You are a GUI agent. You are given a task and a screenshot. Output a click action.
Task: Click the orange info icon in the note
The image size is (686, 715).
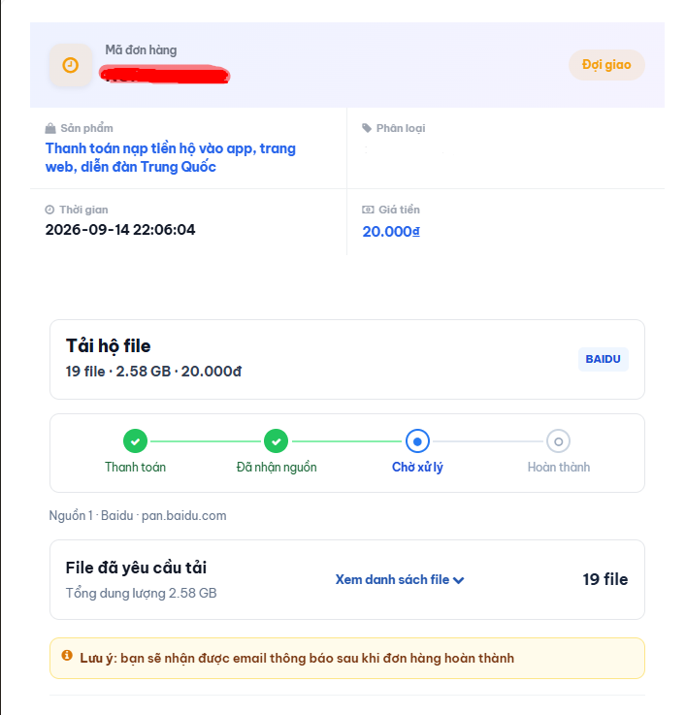click(67, 655)
